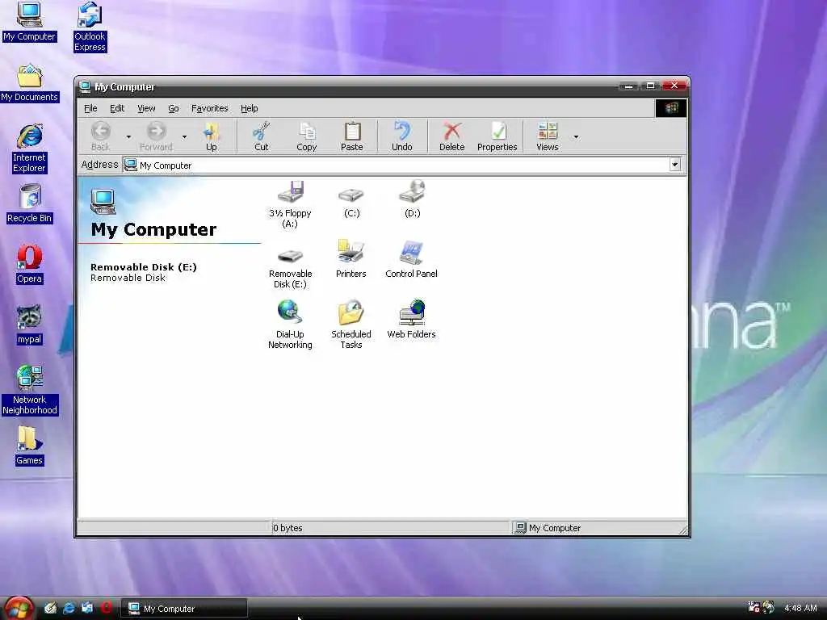This screenshot has height=620, width=827.
Task: Select My Documents desktop icon
Action: click(x=30, y=83)
